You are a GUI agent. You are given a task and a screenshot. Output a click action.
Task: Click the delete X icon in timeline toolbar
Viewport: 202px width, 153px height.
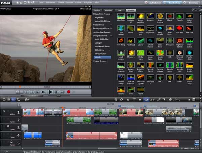[x=128, y=100]
